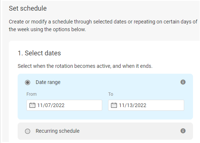
Task: Click the 'Select when the rotation becomes active' text
Action: 85,66
